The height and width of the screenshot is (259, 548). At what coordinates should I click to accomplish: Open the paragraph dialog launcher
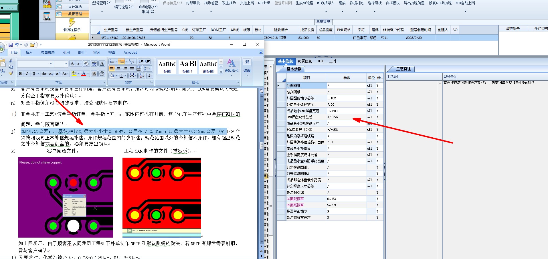tap(152, 82)
